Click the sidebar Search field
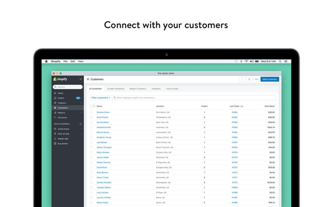The image size is (332, 207). click(68, 87)
